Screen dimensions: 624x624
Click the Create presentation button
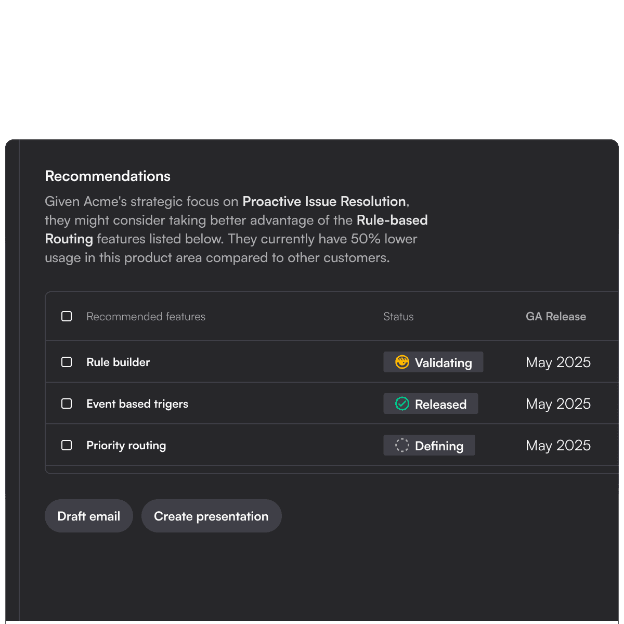tap(211, 516)
